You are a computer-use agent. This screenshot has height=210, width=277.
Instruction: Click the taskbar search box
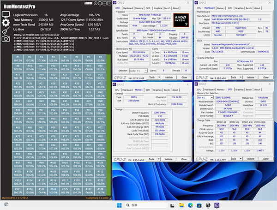coord(137,204)
